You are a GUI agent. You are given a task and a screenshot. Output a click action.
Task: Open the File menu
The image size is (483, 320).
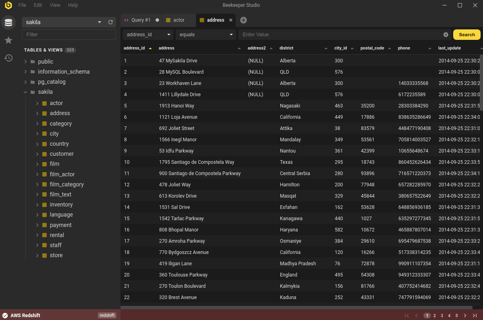pyautogui.click(x=22, y=5)
